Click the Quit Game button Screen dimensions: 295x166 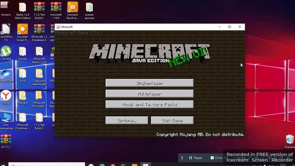click(x=172, y=120)
